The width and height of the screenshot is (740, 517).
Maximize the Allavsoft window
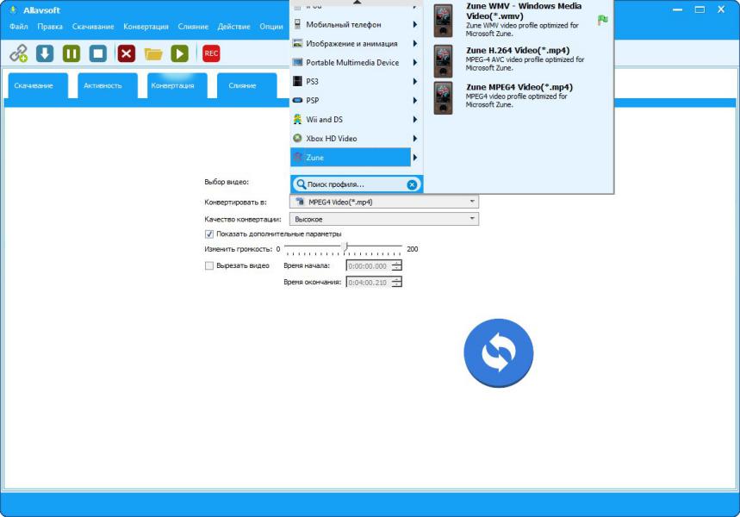coord(700,9)
